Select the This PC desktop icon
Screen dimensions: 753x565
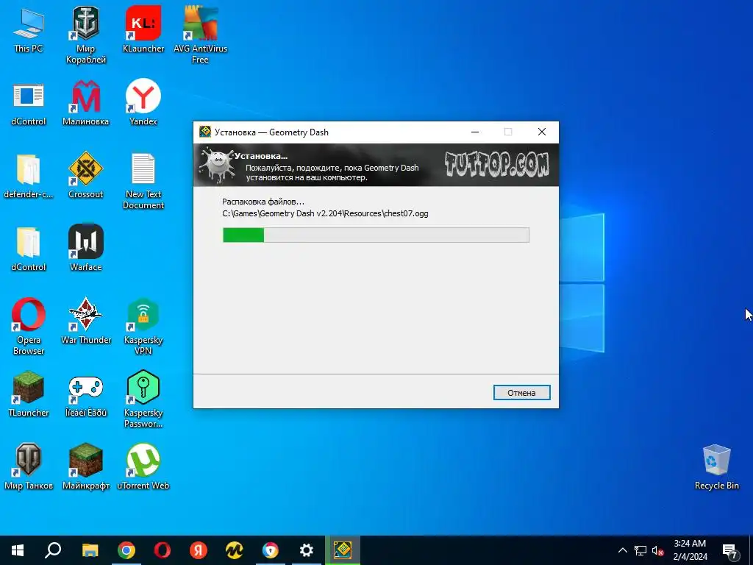29,31
